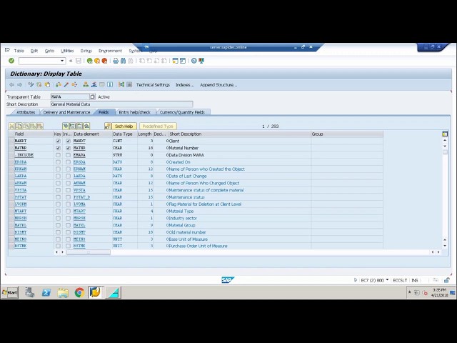Click the horizontal scrollbar thumb under fields table
Image resolution: width=457 pixels, height=343 pixels.
pos(89,252)
